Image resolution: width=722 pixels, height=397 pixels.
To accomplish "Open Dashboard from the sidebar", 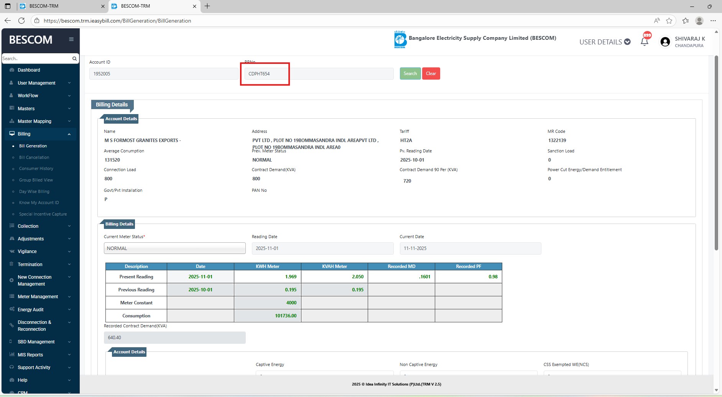I will (29, 70).
